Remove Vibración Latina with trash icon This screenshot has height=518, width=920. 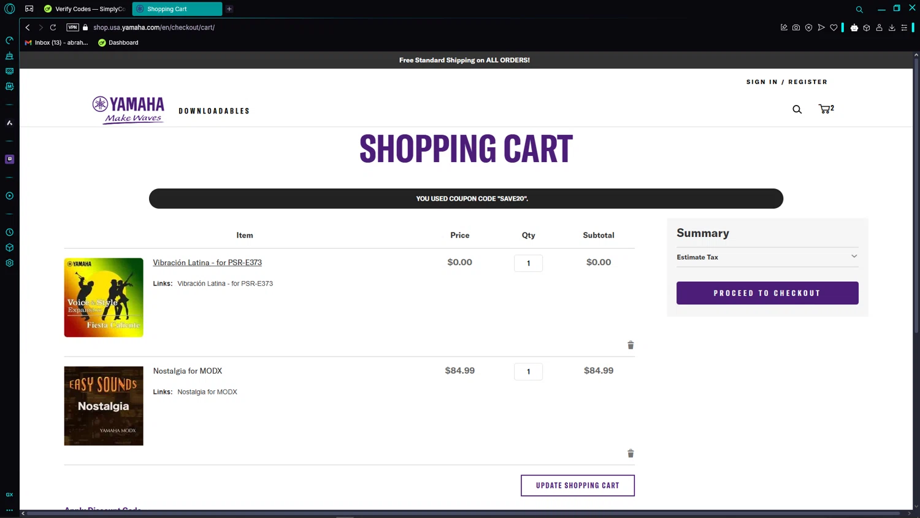pos(631,345)
